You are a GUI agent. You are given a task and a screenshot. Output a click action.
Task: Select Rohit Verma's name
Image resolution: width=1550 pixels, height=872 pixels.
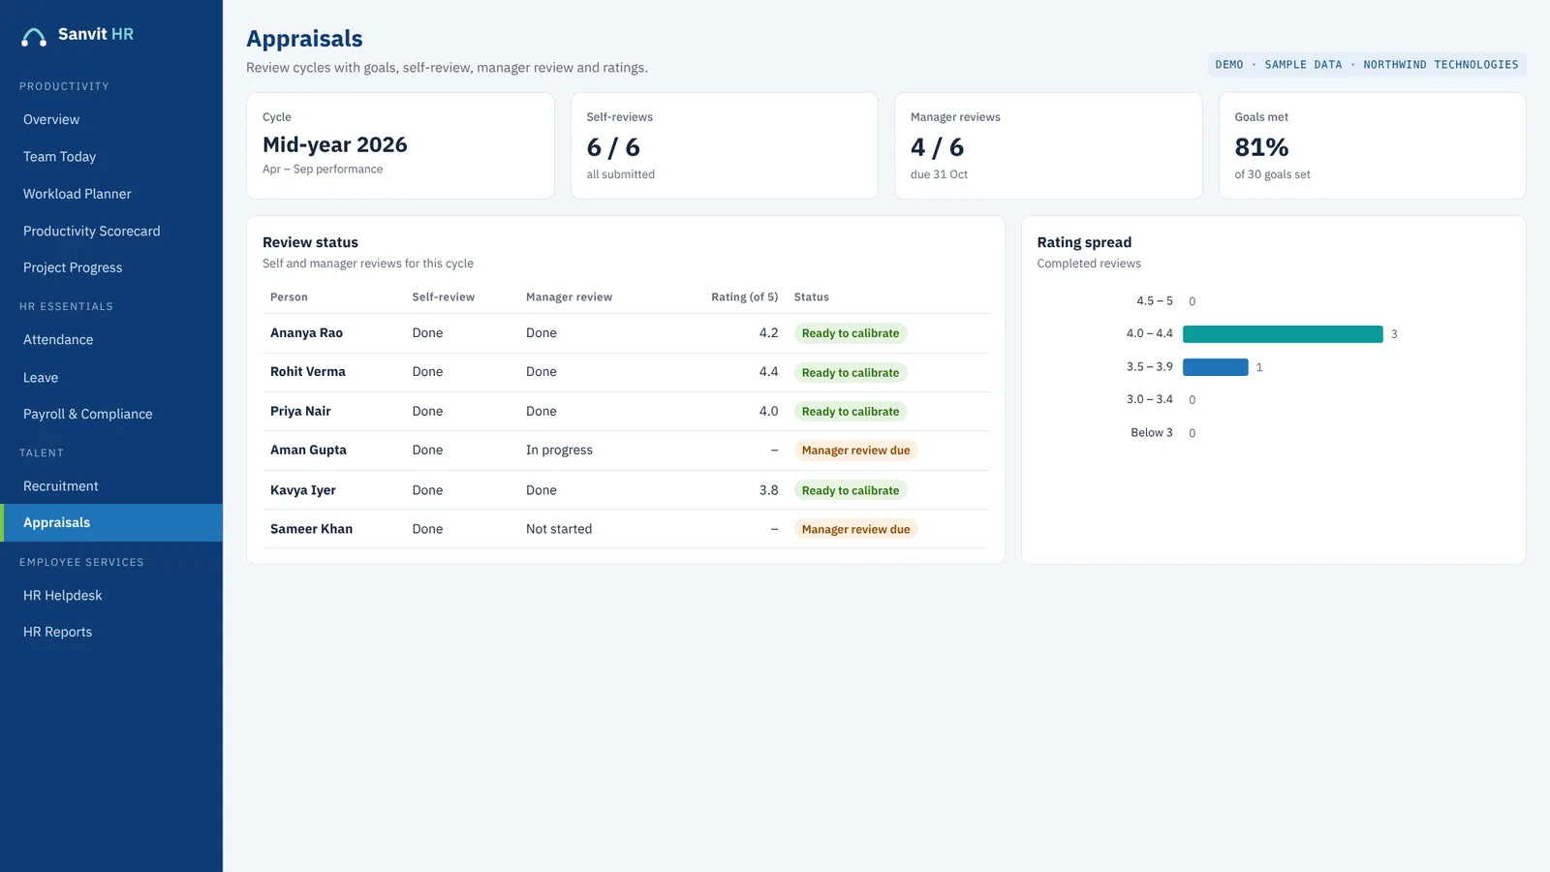[308, 372]
